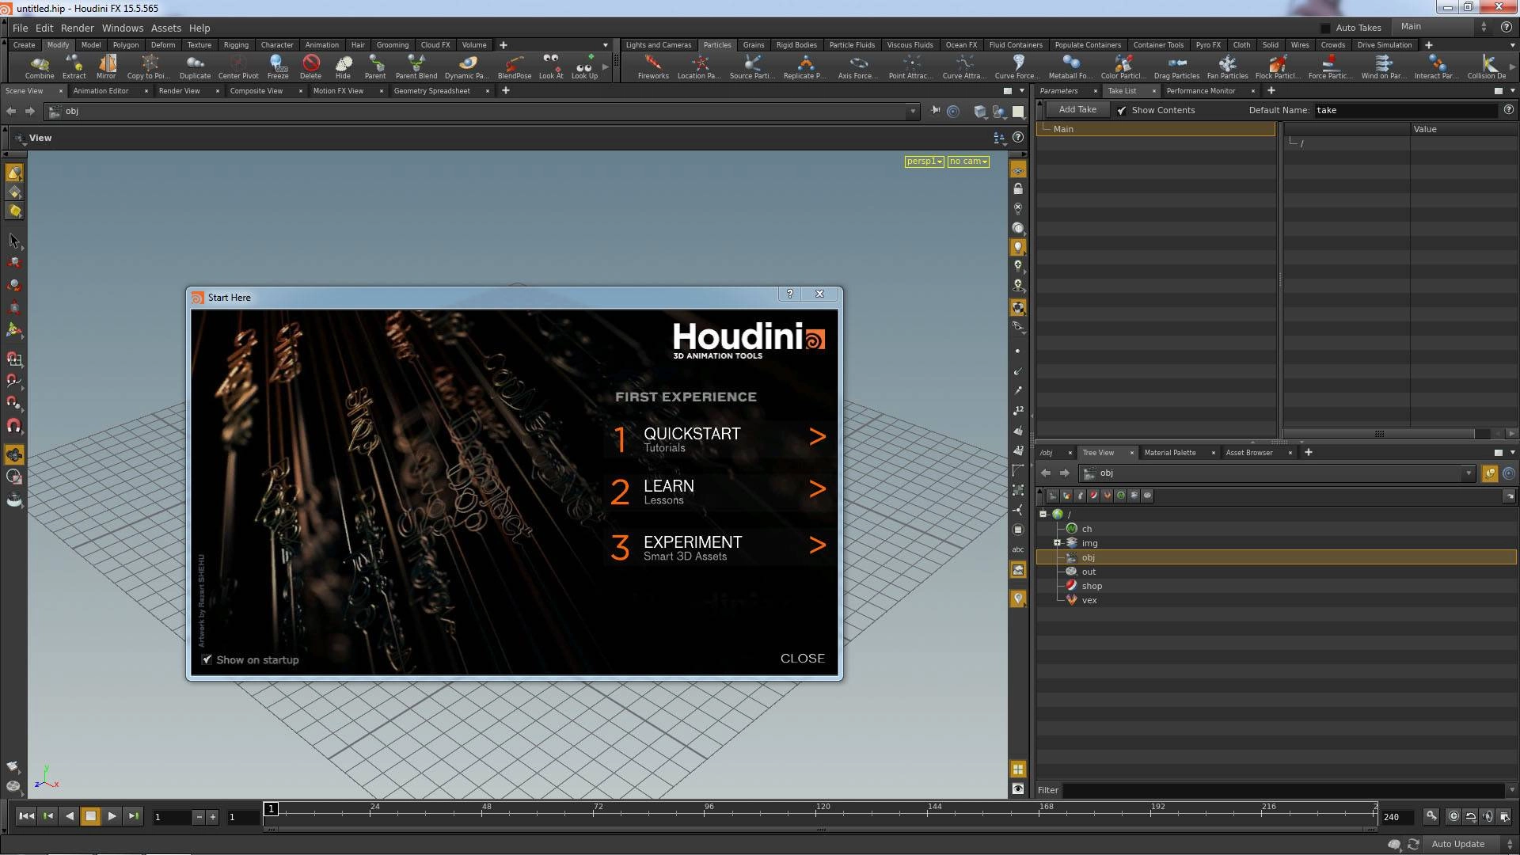Select the BlendPose tool
Image resolution: width=1520 pixels, height=855 pixels.
tap(515, 66)
